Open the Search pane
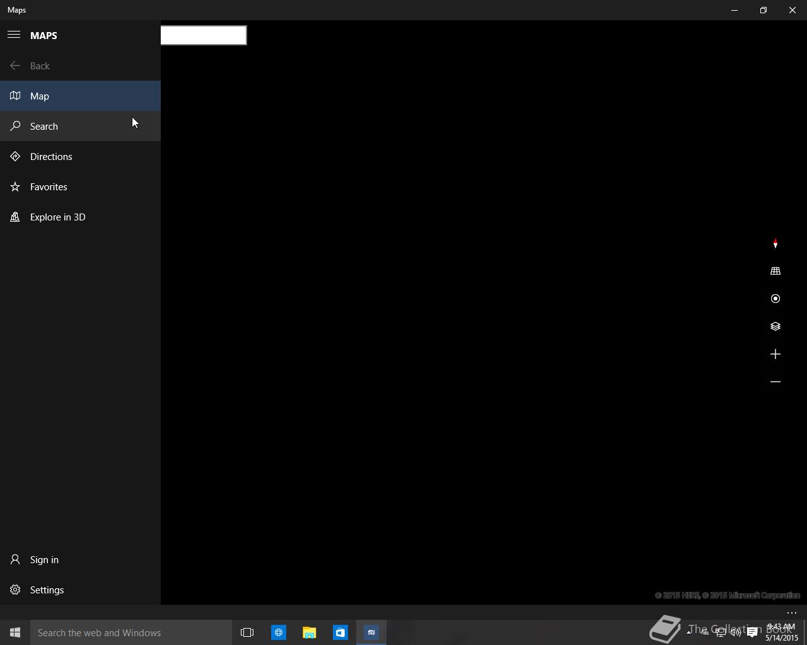807x645 pixels. (x=80, y=126)
